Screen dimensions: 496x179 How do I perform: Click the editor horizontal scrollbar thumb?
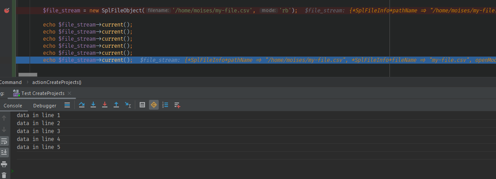pyautogui.click(x=27, y=75)
